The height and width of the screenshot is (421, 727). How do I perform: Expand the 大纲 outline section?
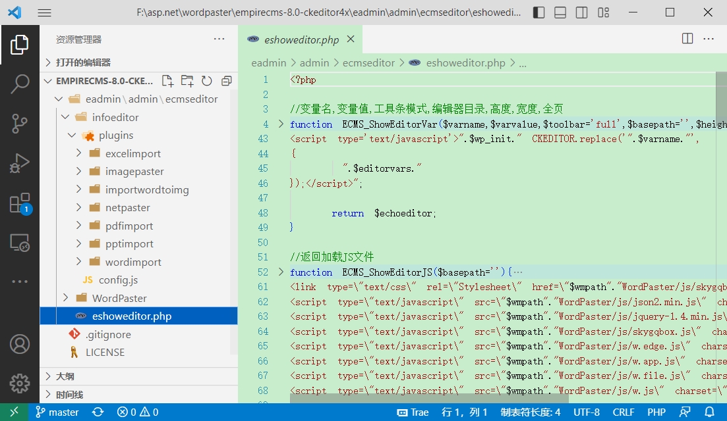pos(65,376)
